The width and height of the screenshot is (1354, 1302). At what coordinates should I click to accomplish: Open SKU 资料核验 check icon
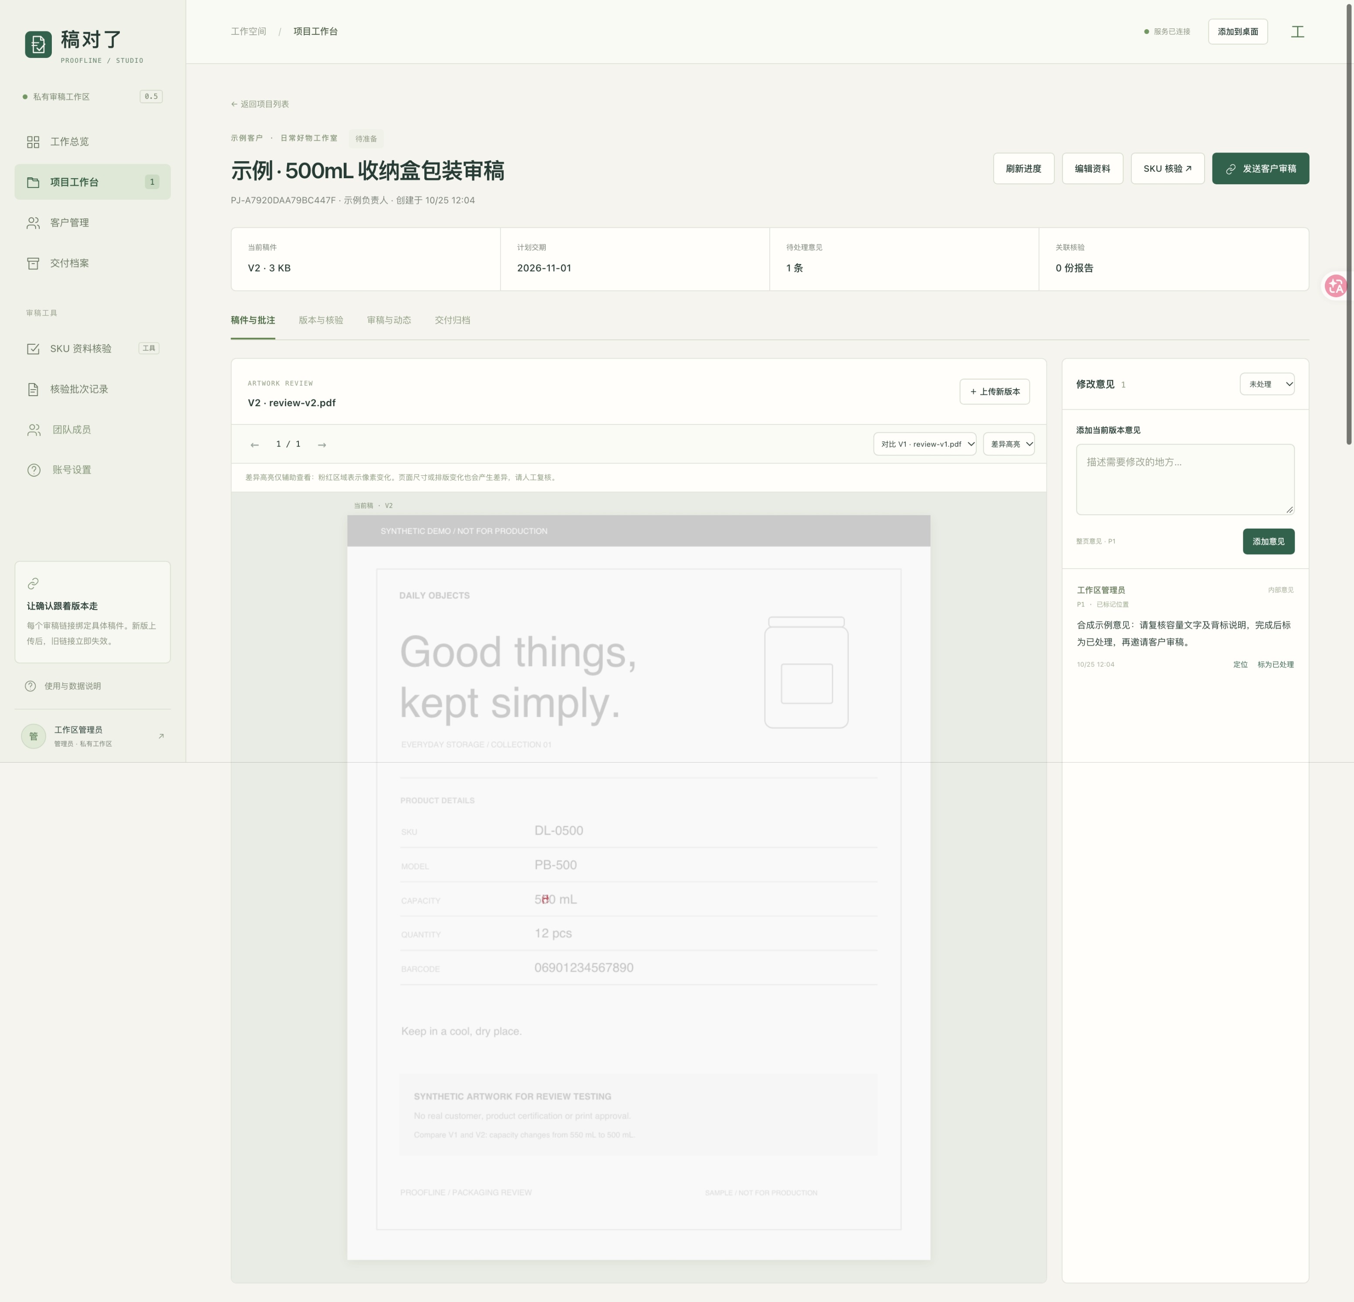pyautogui.click(x=33, y=349)
